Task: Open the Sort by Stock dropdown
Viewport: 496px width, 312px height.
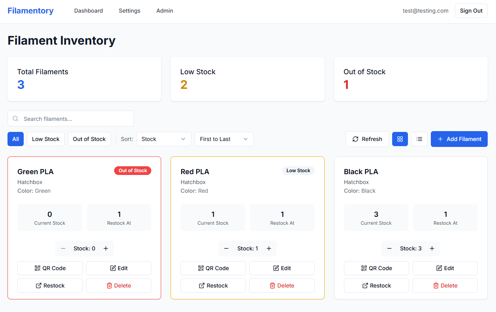Action: click(163, 139)
